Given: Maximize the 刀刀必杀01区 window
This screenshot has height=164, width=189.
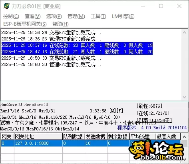Looking at the screenshot, I should pyautogui.click(x=161, y=6).
